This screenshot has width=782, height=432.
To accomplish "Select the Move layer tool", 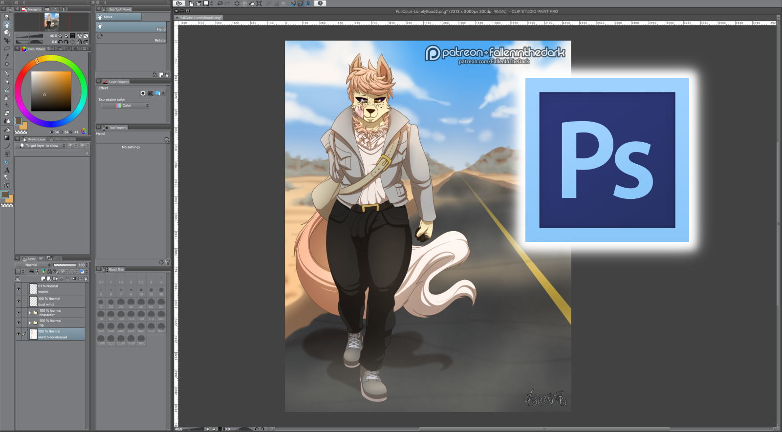I will (x=7, y=41).
